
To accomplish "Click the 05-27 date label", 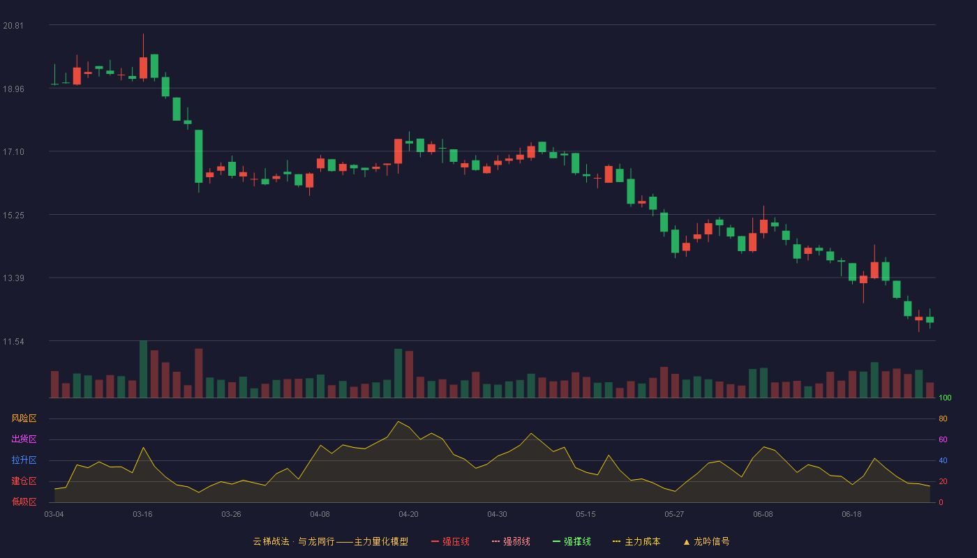I will tap(674, 514).
